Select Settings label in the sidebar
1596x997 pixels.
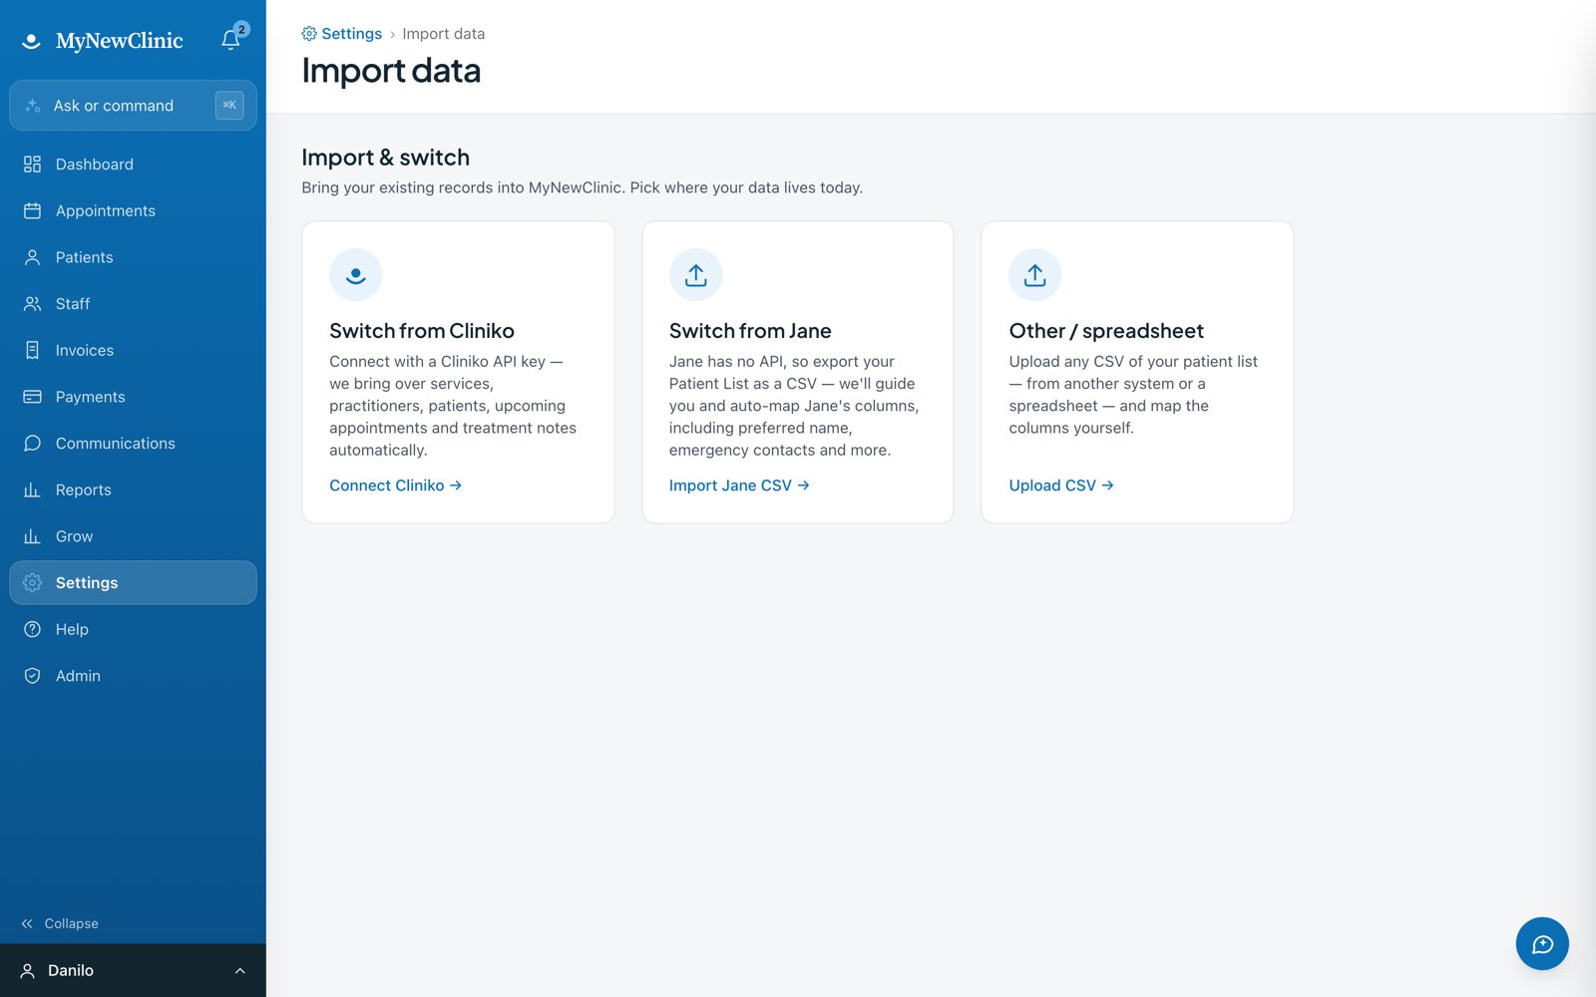87,583
